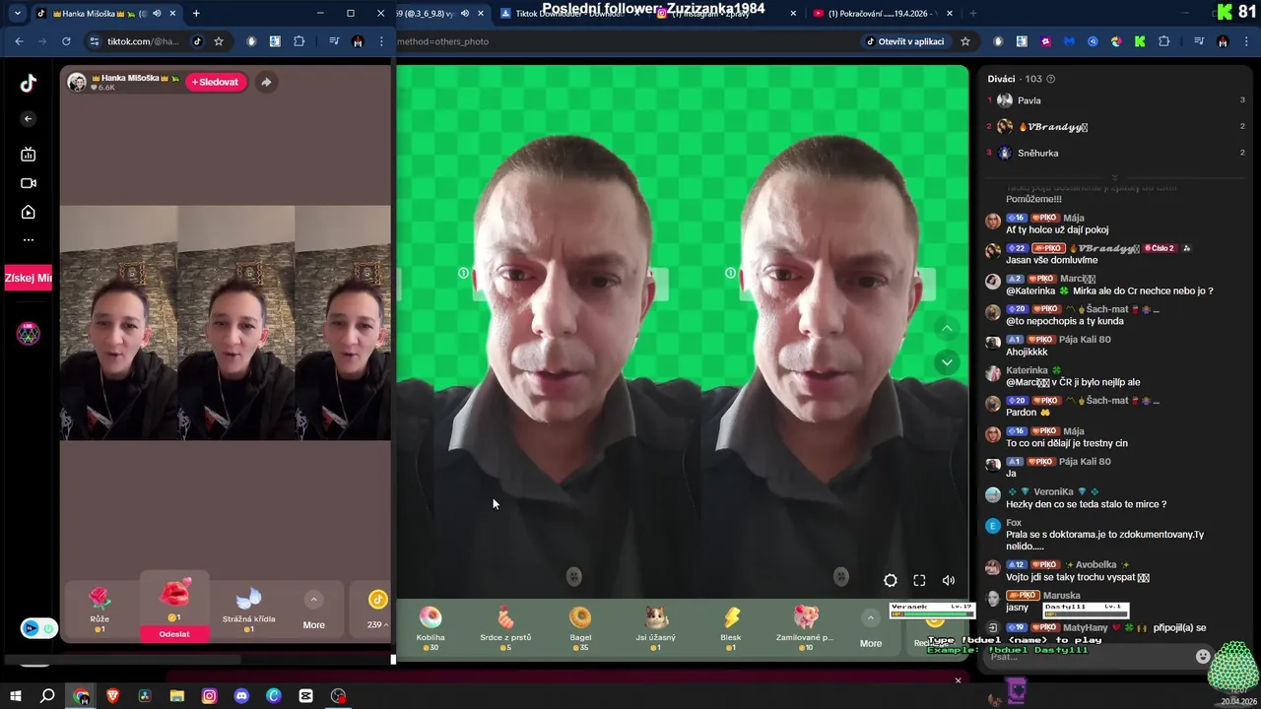Open the camera Go Live sidebar icon
The width and height of the screenshot is (1261, 709).
29,183
